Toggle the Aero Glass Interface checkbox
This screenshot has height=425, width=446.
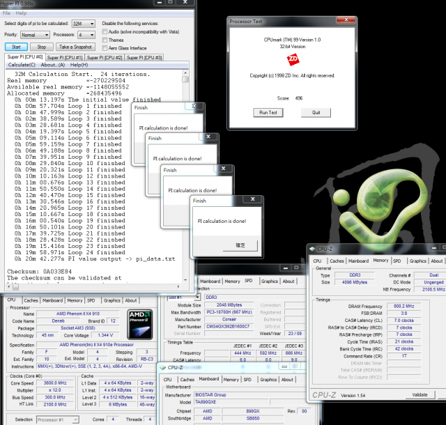[105, 48]
